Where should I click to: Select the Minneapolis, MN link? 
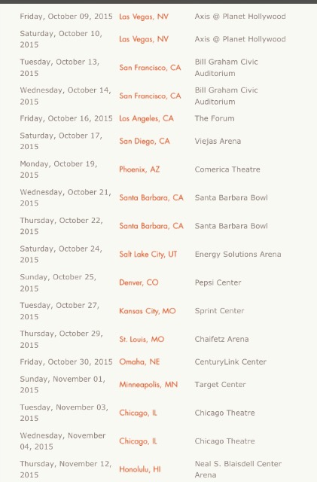pos(148,385)
